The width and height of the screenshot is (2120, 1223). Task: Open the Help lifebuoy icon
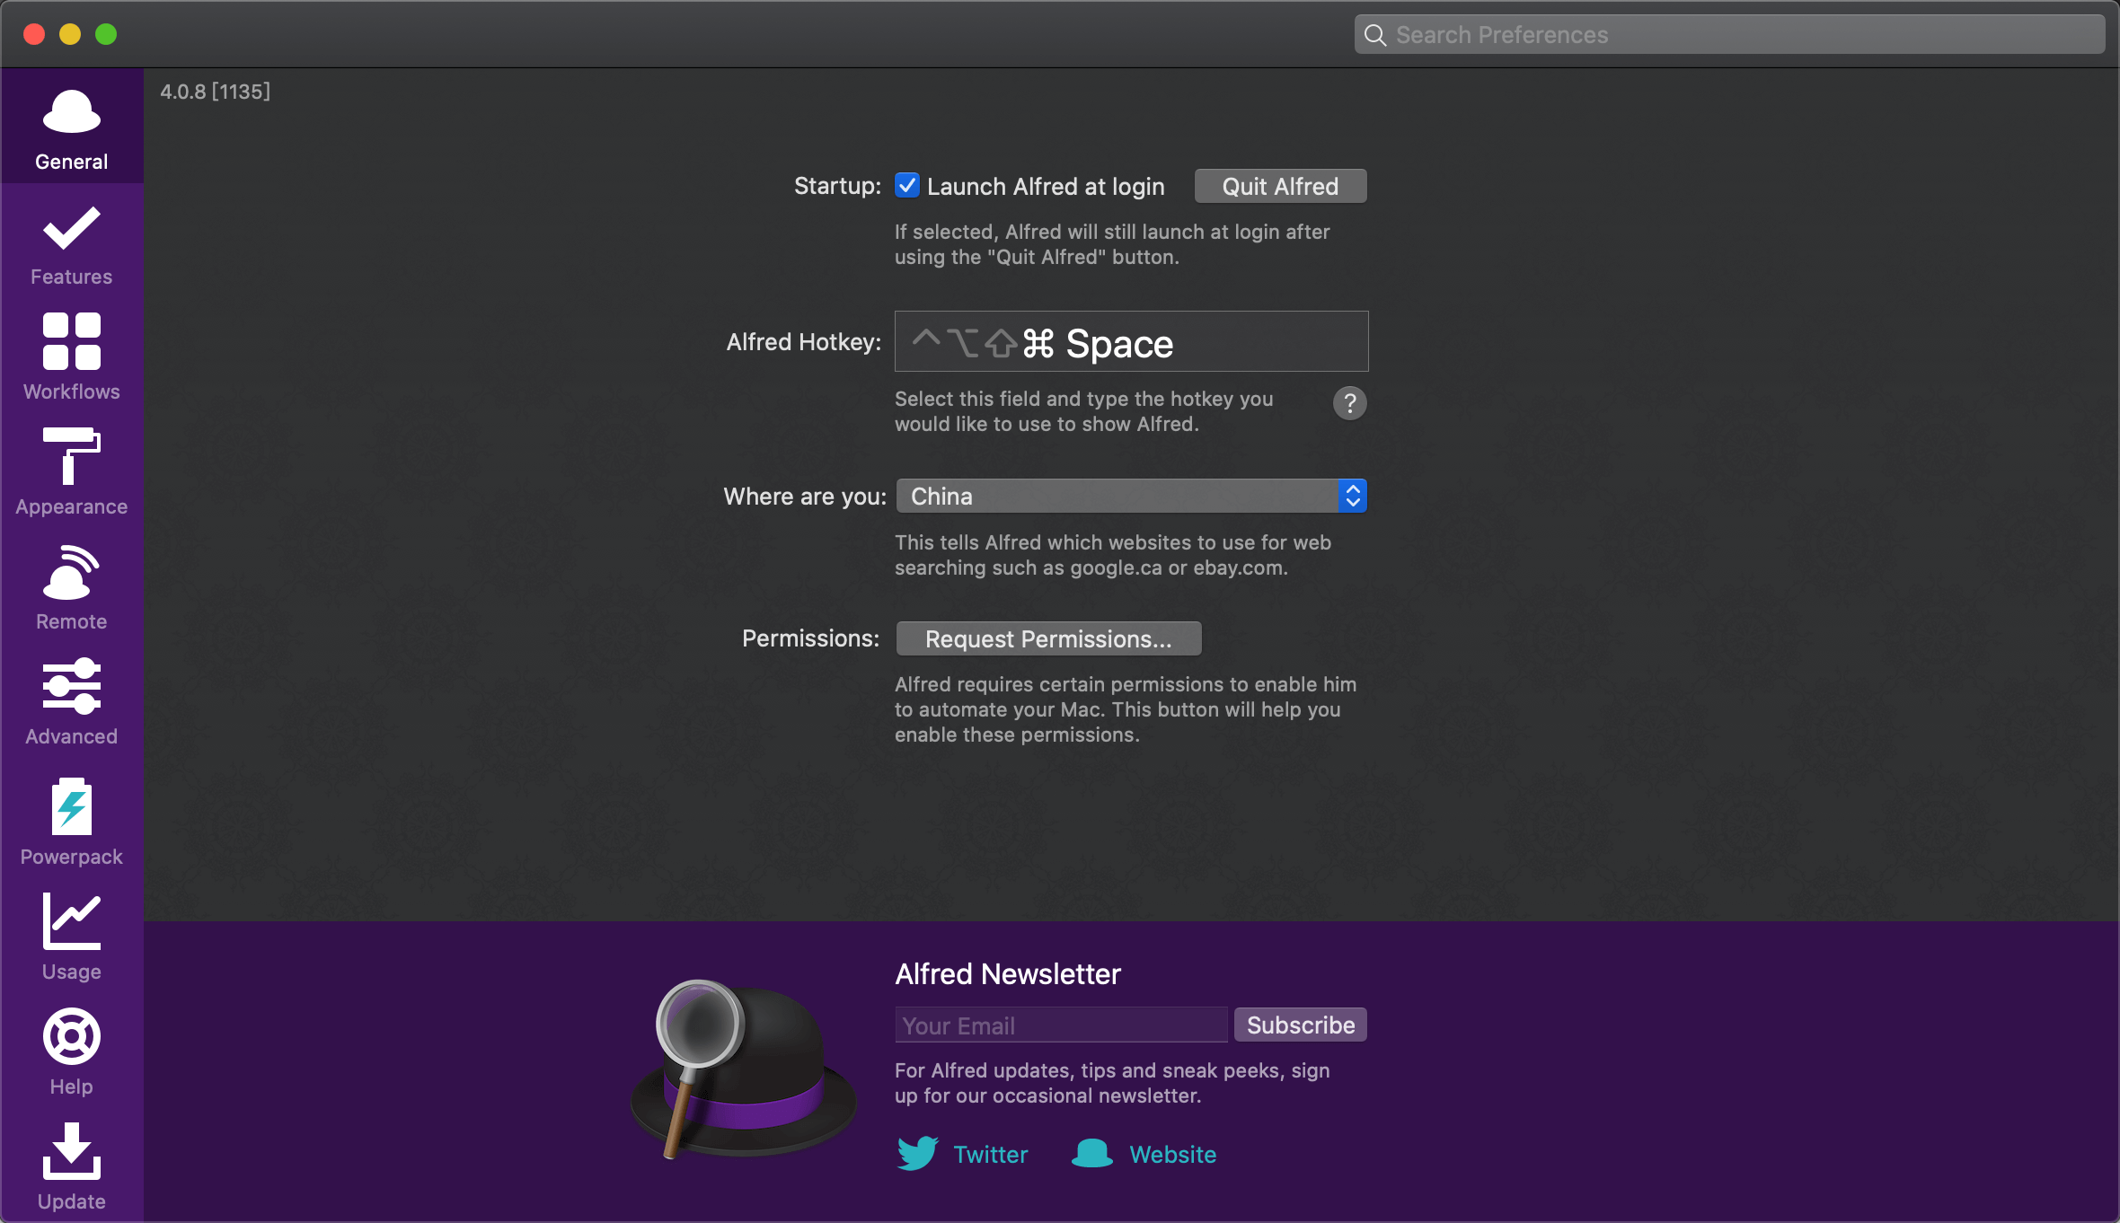[72, 1036]
